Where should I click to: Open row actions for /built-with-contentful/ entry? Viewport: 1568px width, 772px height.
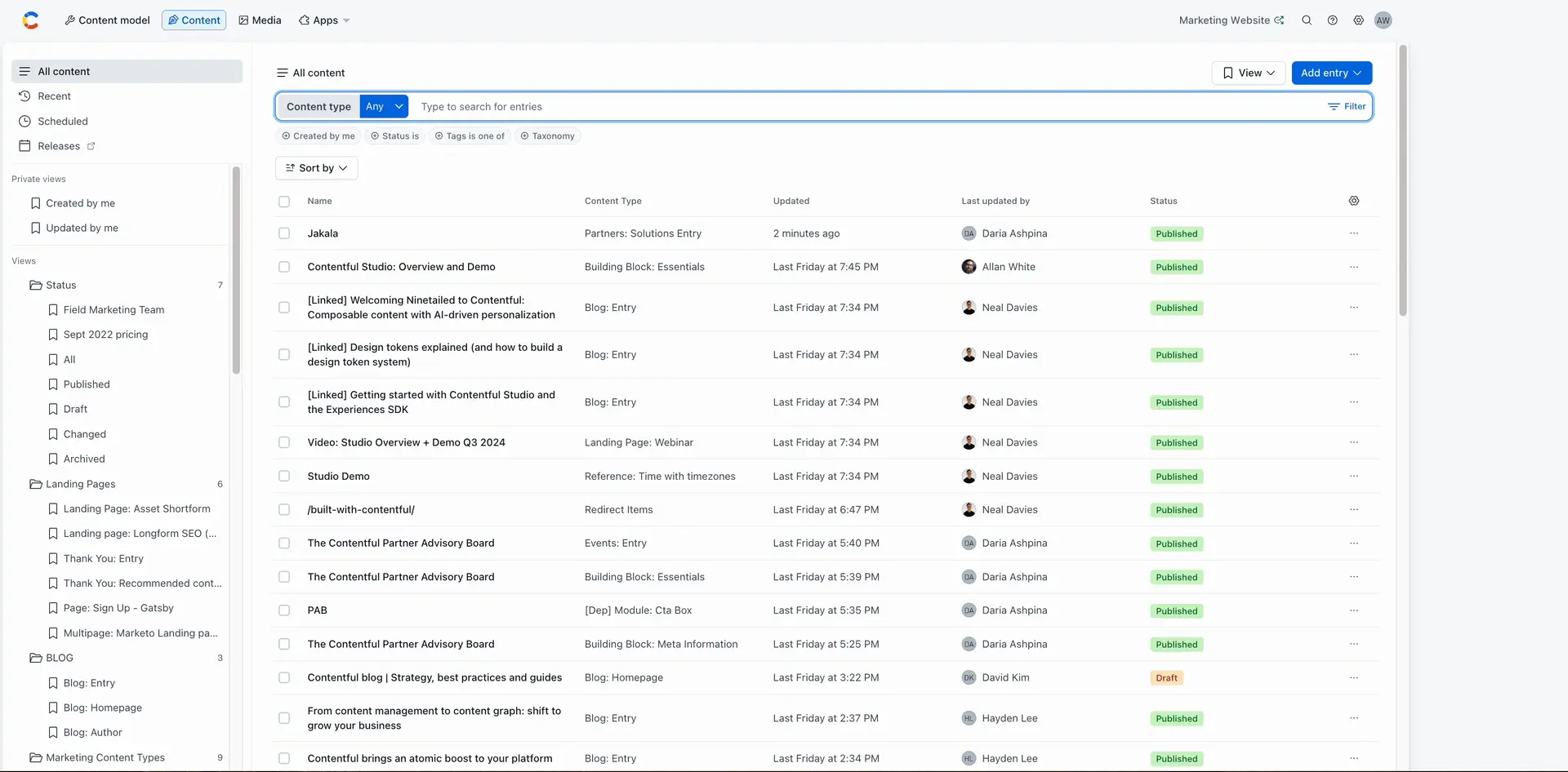[x=1354, y=510]
